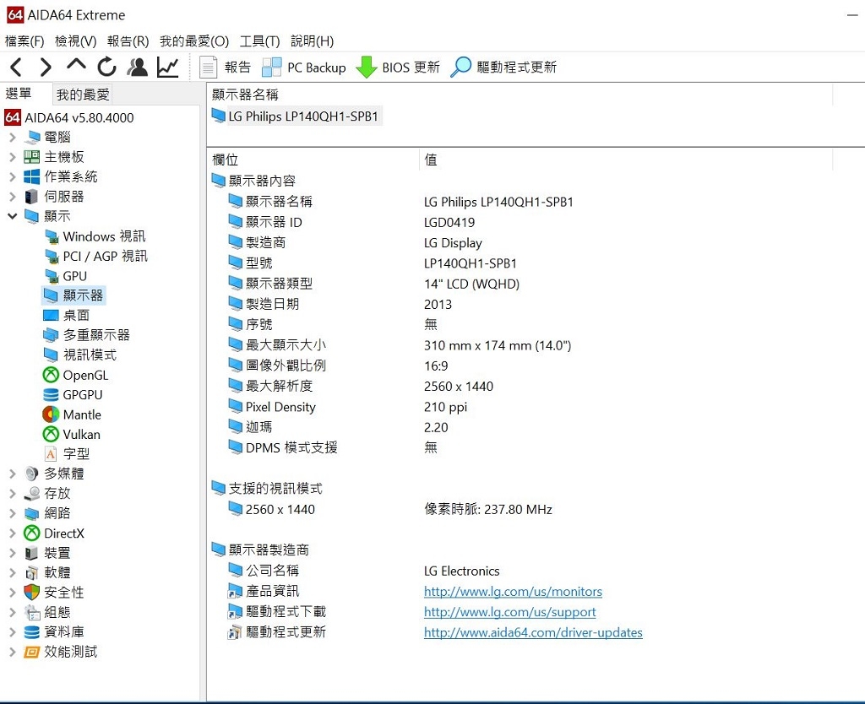
Task: Open the lg.com/us/support link
Action: [509, 612]
